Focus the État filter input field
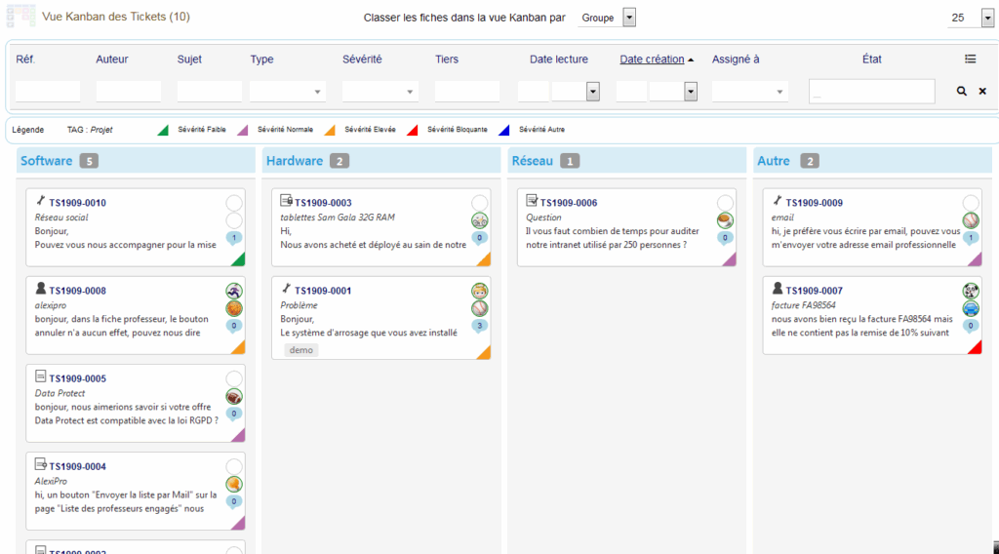The width and height of the screenshot is (999, 554). (871, 92)
